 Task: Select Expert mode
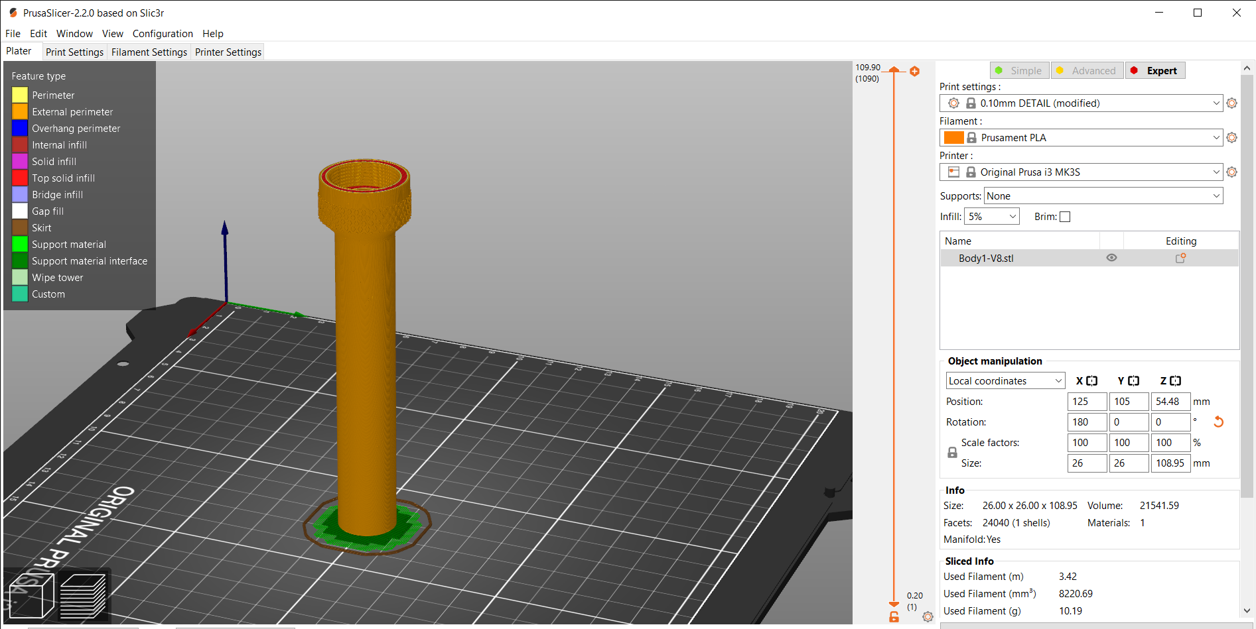[x=1155, y=70]
